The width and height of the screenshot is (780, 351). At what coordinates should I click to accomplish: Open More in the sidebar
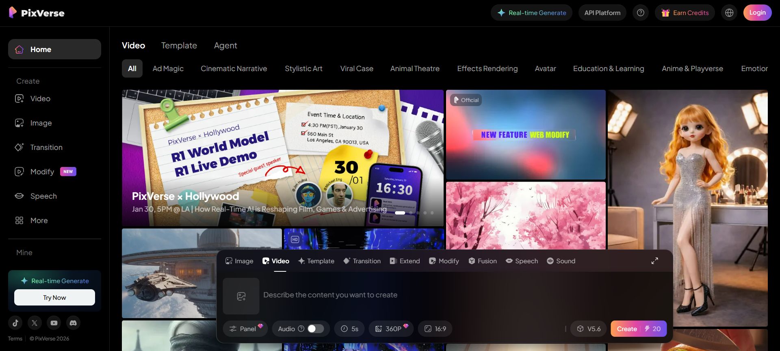tap(54, 221)
